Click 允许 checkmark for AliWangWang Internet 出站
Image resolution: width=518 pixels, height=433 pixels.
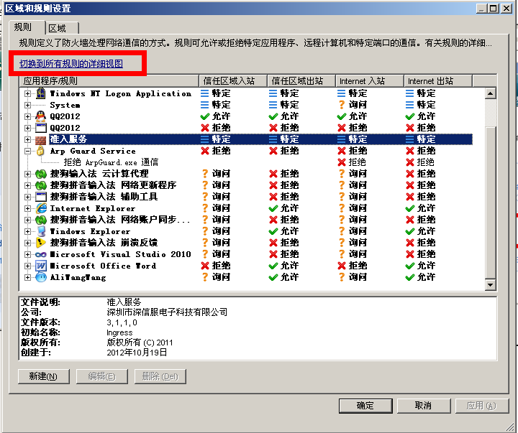[x=409, y=277]
